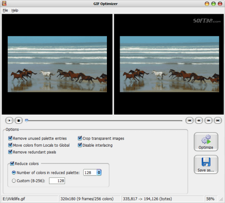Select the Custom (8-256) radio button
Image resolution: width=225 pixels, height=203 pixels.
[x=14, y=181]
